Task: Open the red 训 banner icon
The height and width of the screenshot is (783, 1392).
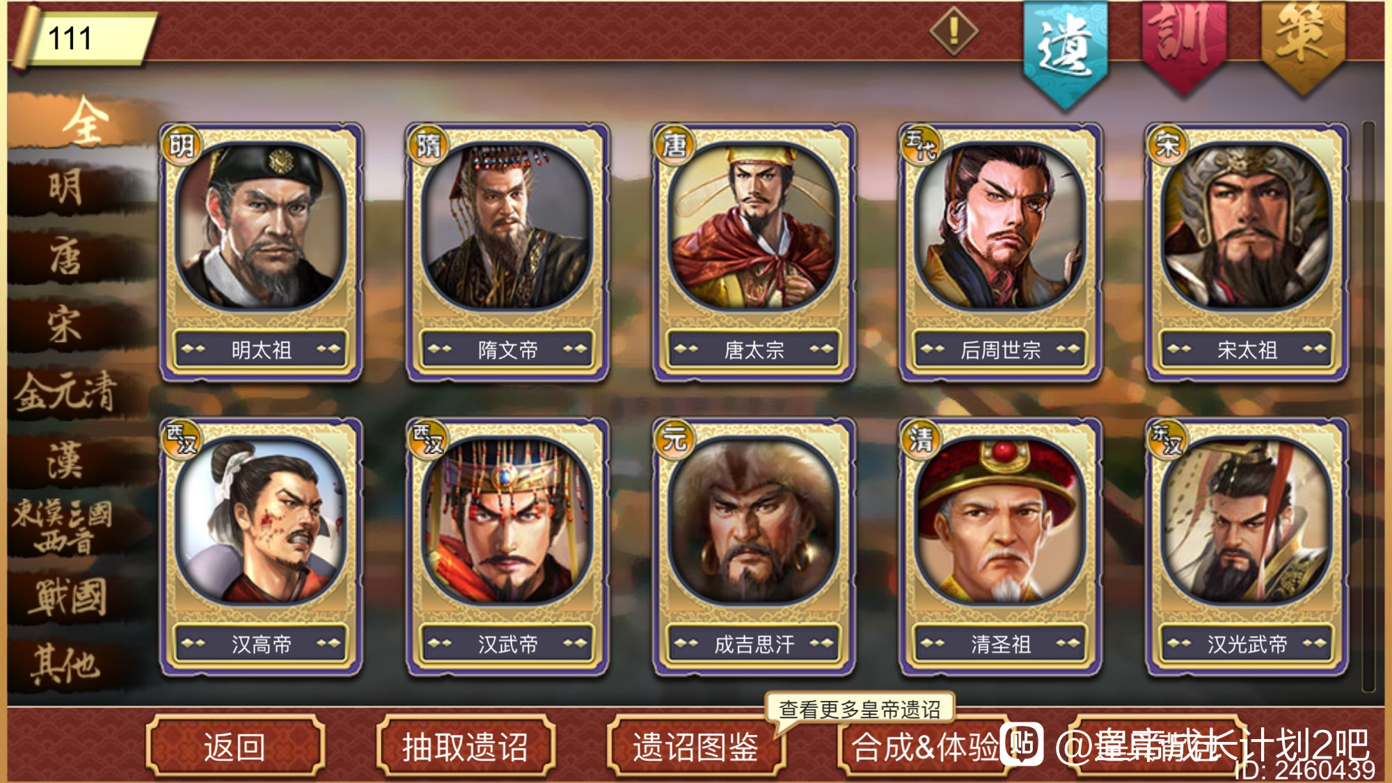Action: (1184, 45)
